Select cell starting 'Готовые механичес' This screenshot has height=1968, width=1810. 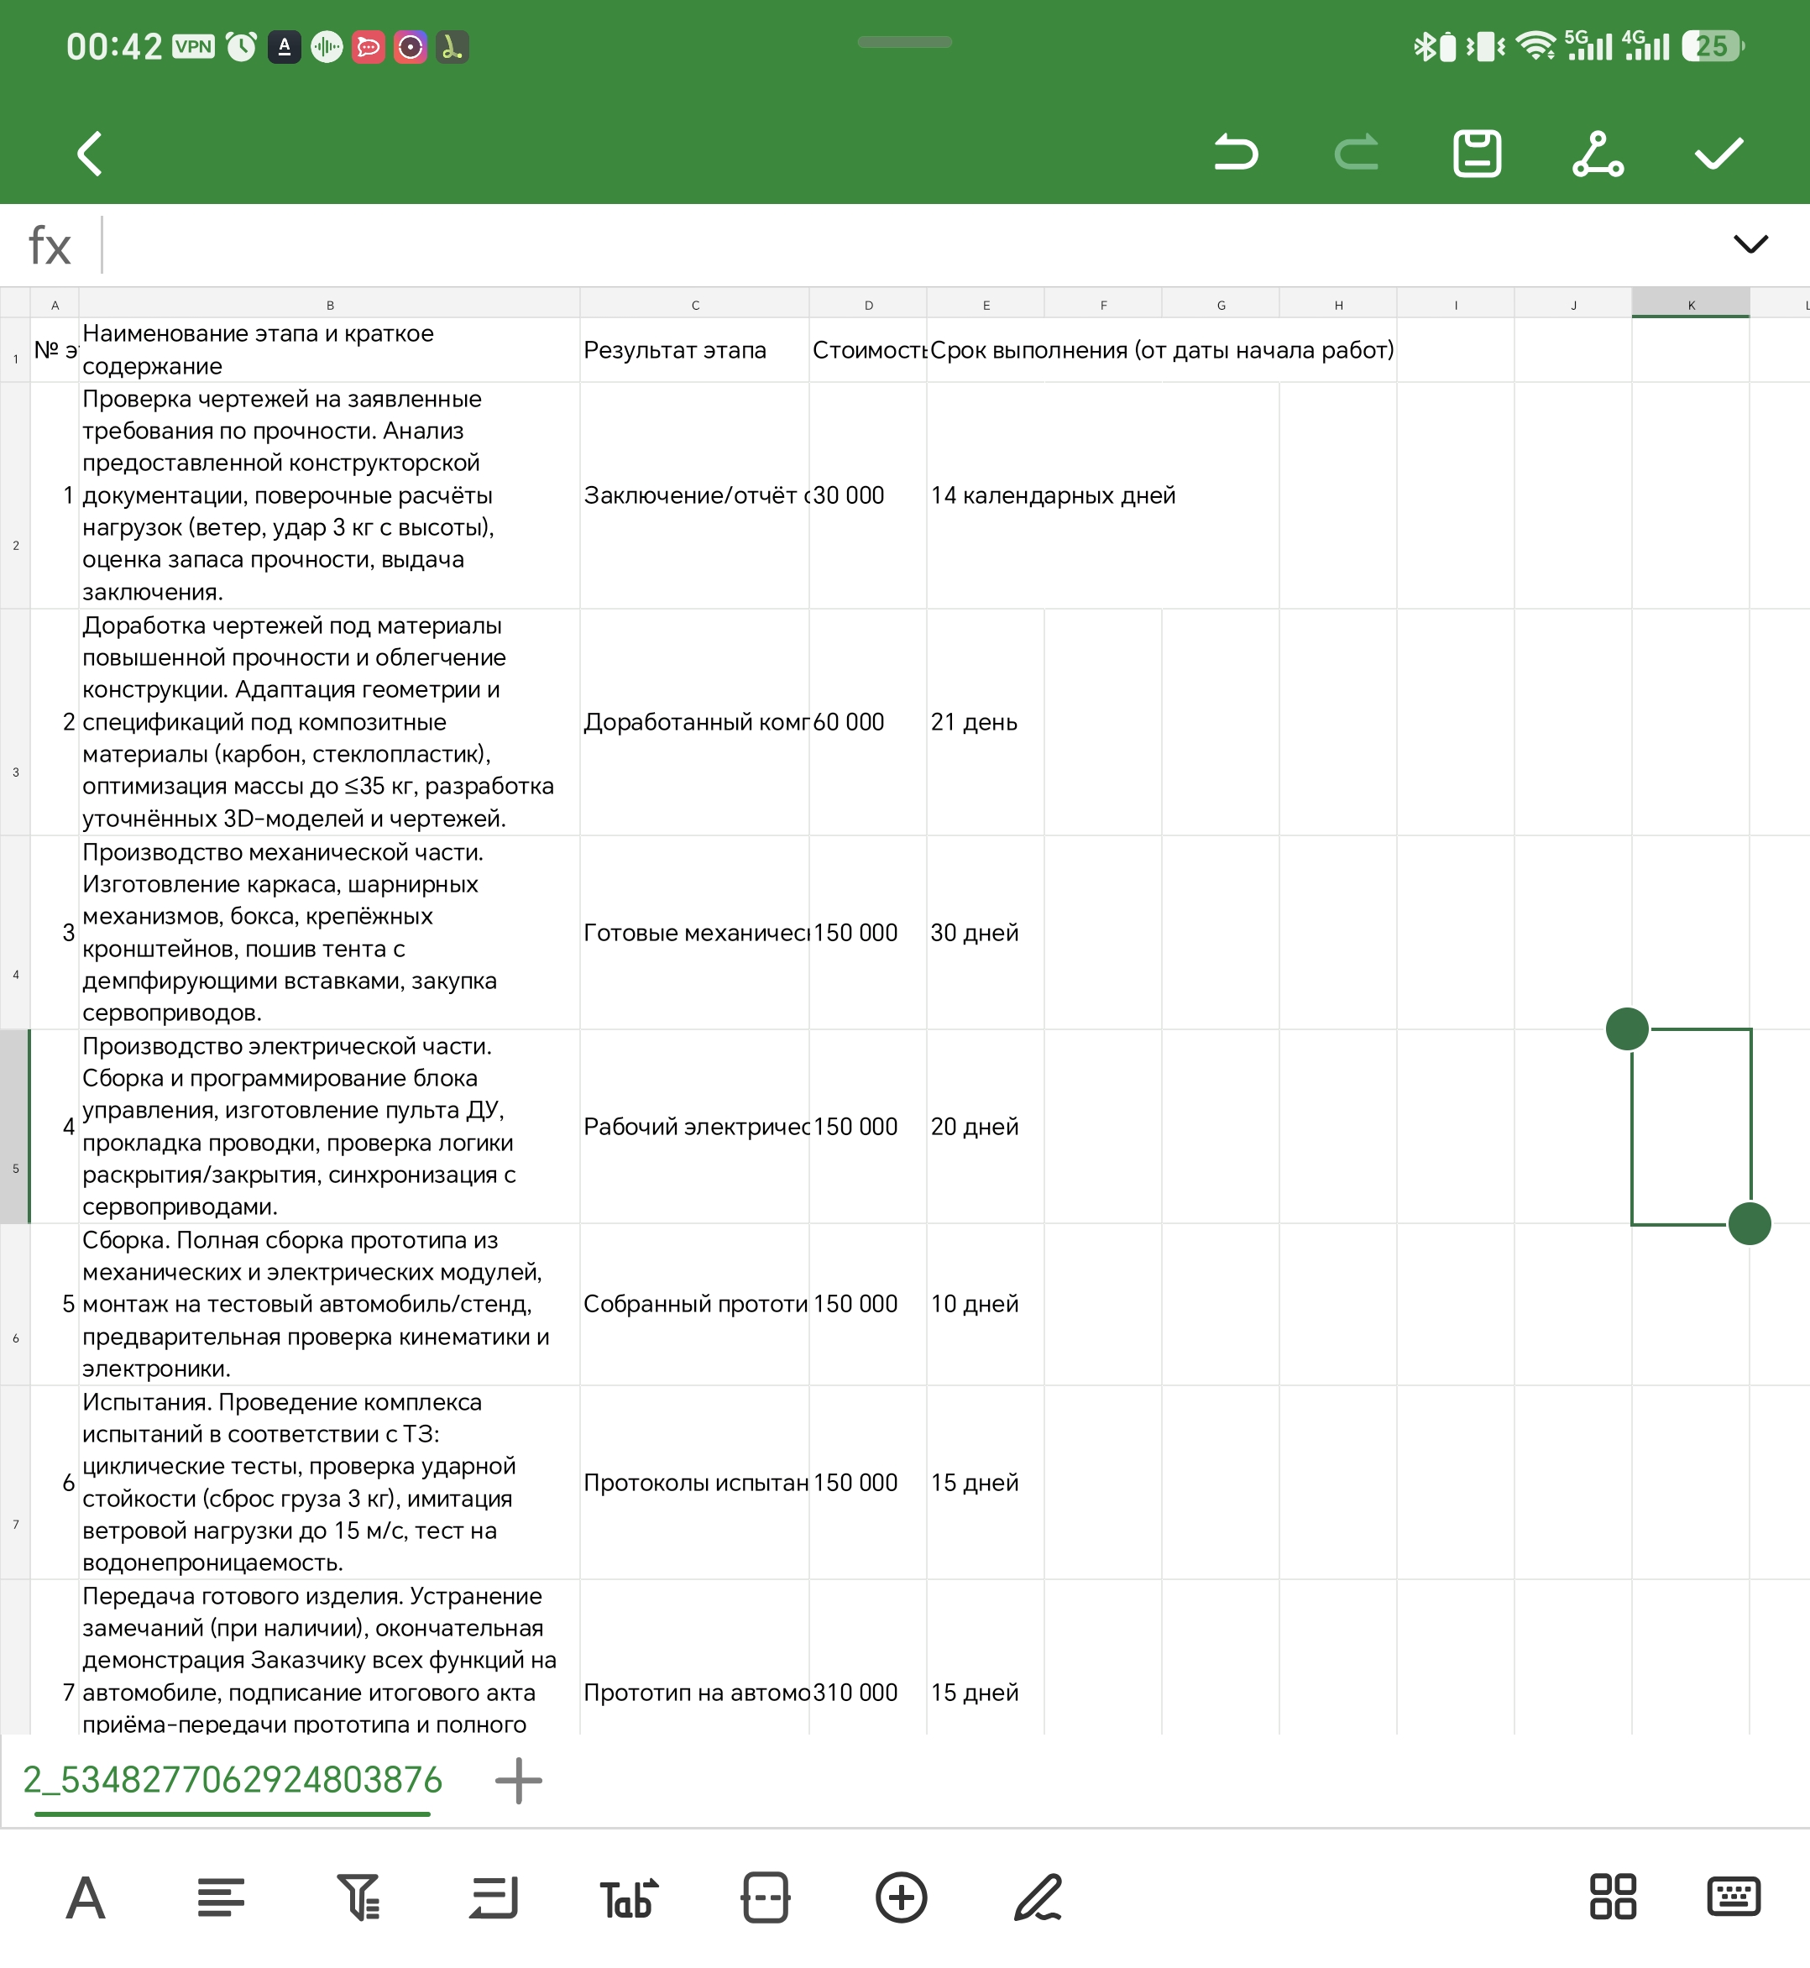click(x=695, y=933)
